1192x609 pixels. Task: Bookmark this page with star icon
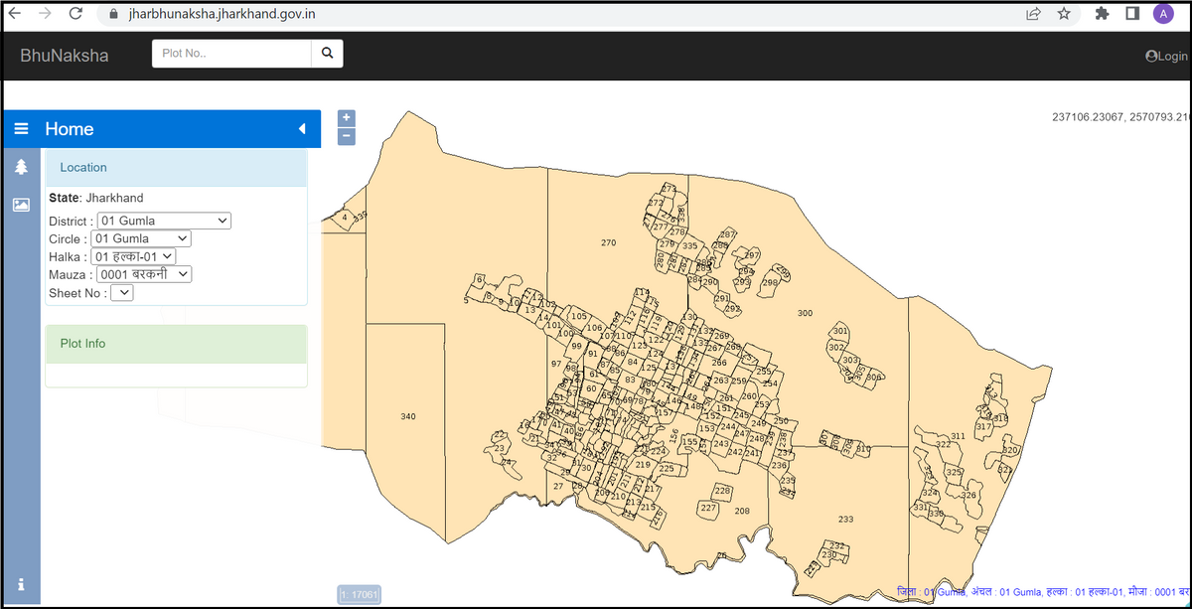coord(1064,14)
